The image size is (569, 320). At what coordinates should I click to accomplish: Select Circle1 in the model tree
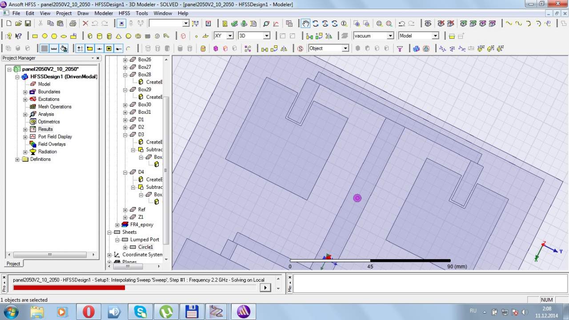coord(145,247)
